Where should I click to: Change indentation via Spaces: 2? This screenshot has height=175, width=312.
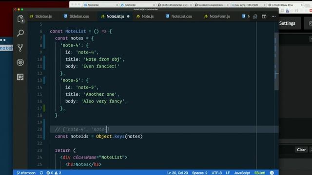click(199, 173)
